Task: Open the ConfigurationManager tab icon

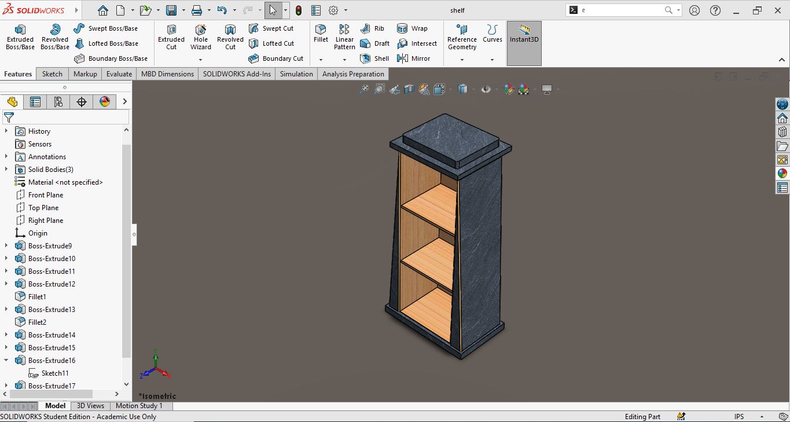Action: (x=58, y=102)
